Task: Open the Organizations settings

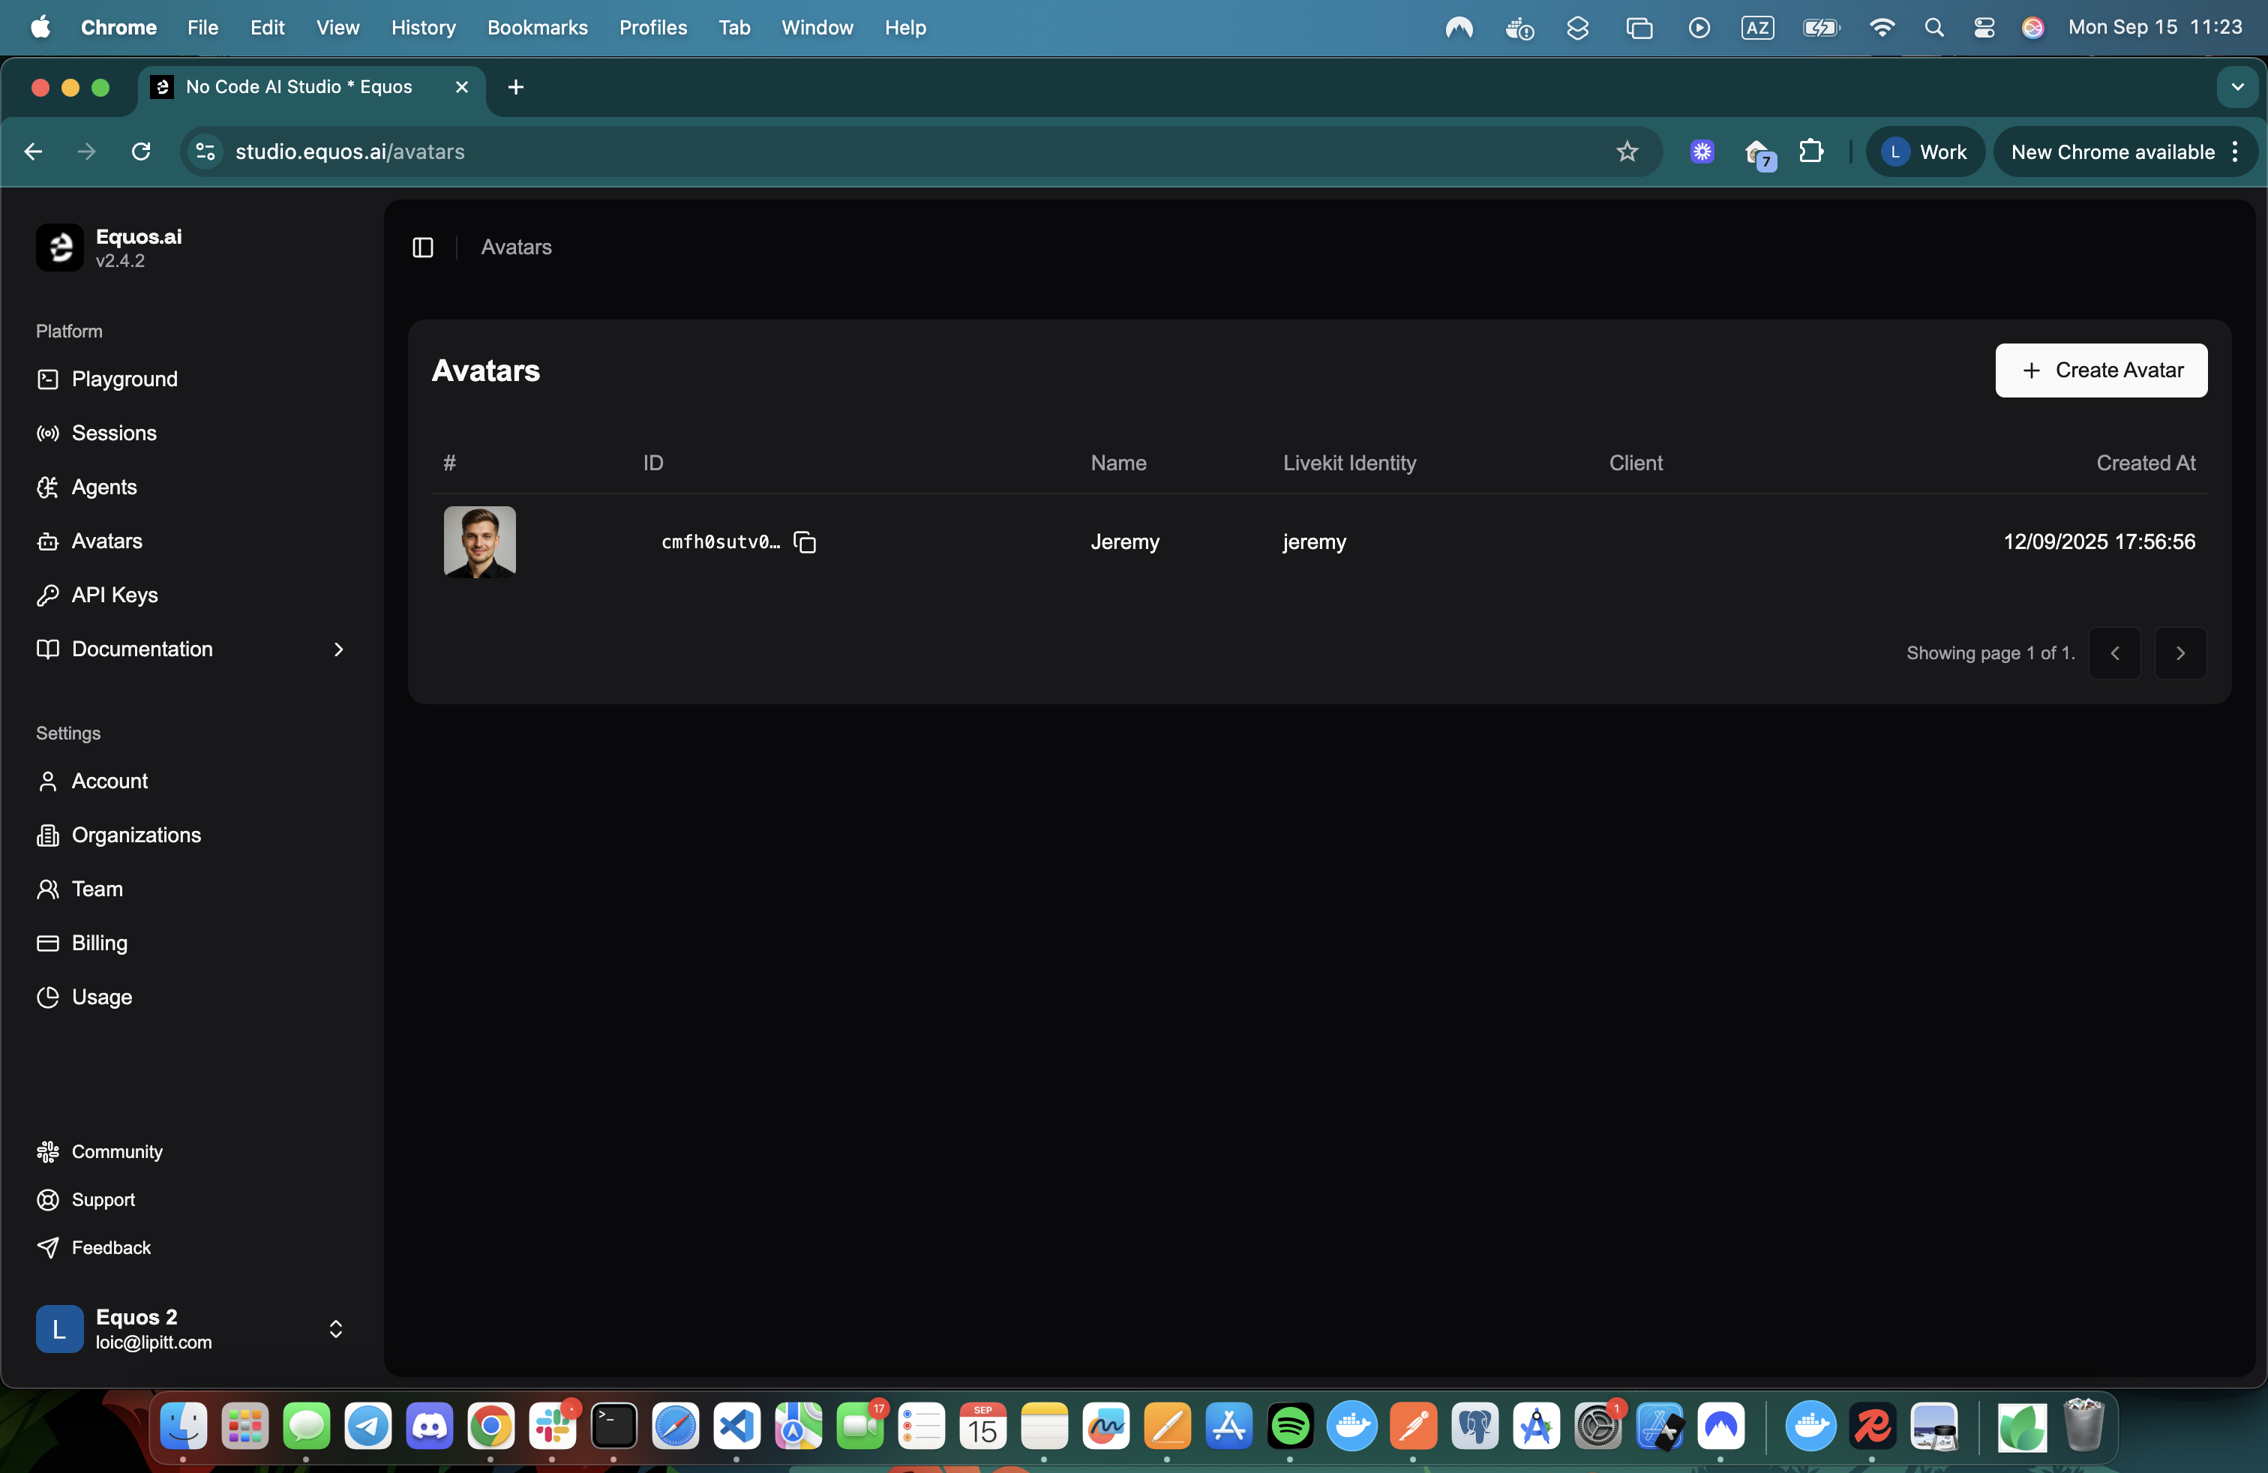Action: point(136,835)
